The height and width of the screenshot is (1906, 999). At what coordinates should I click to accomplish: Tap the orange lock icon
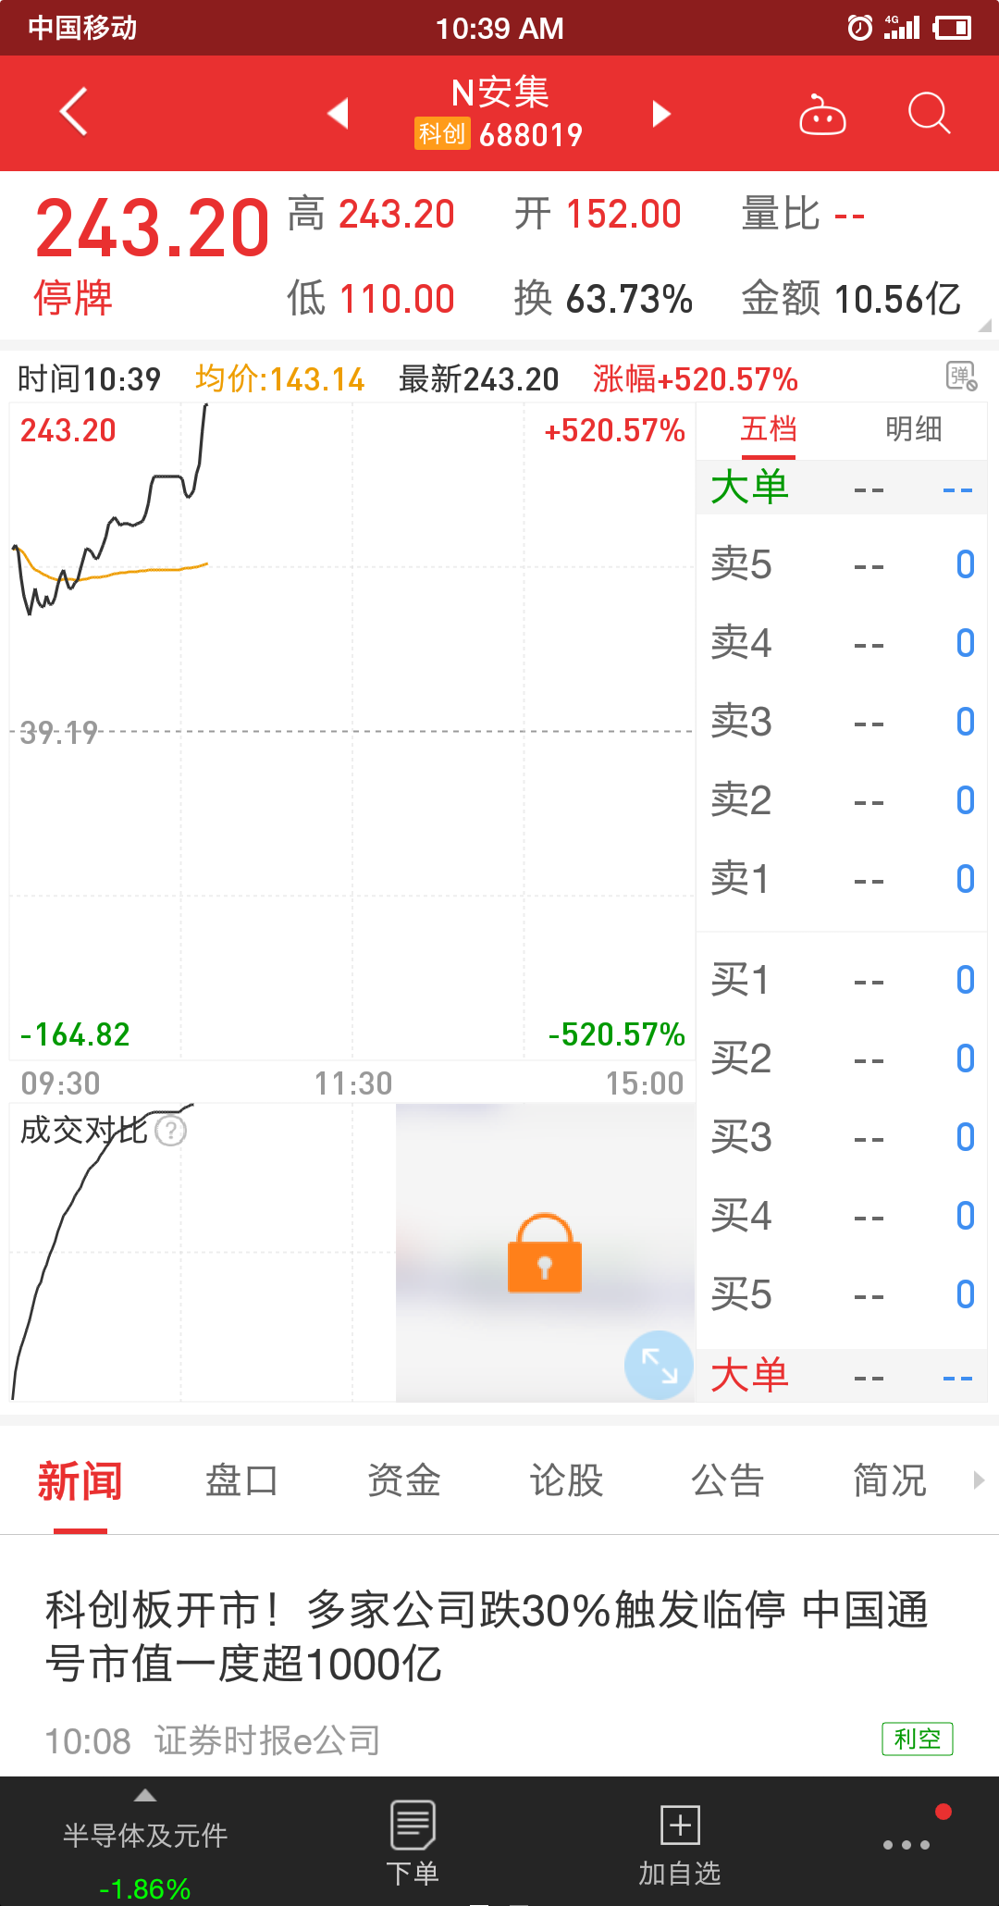point(545,1253)
